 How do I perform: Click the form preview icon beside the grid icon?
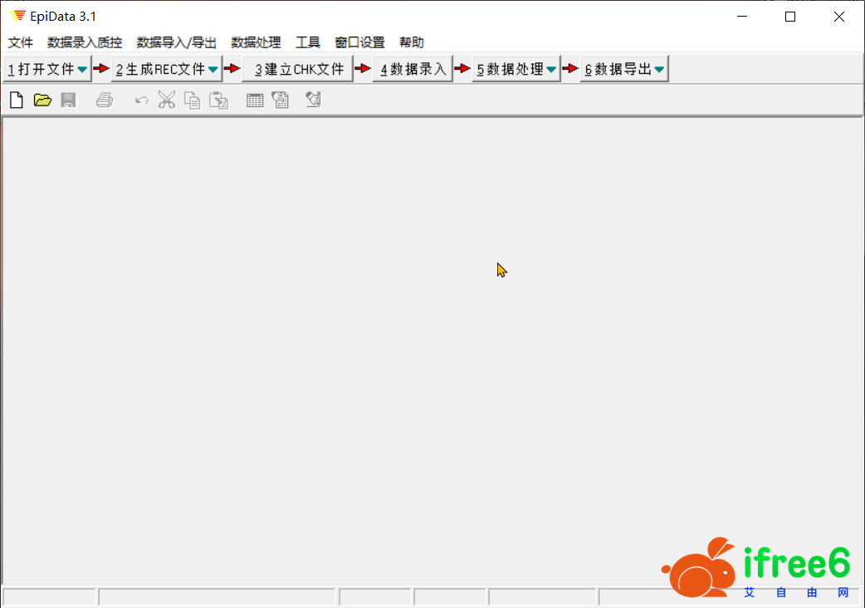pos(281,101)
